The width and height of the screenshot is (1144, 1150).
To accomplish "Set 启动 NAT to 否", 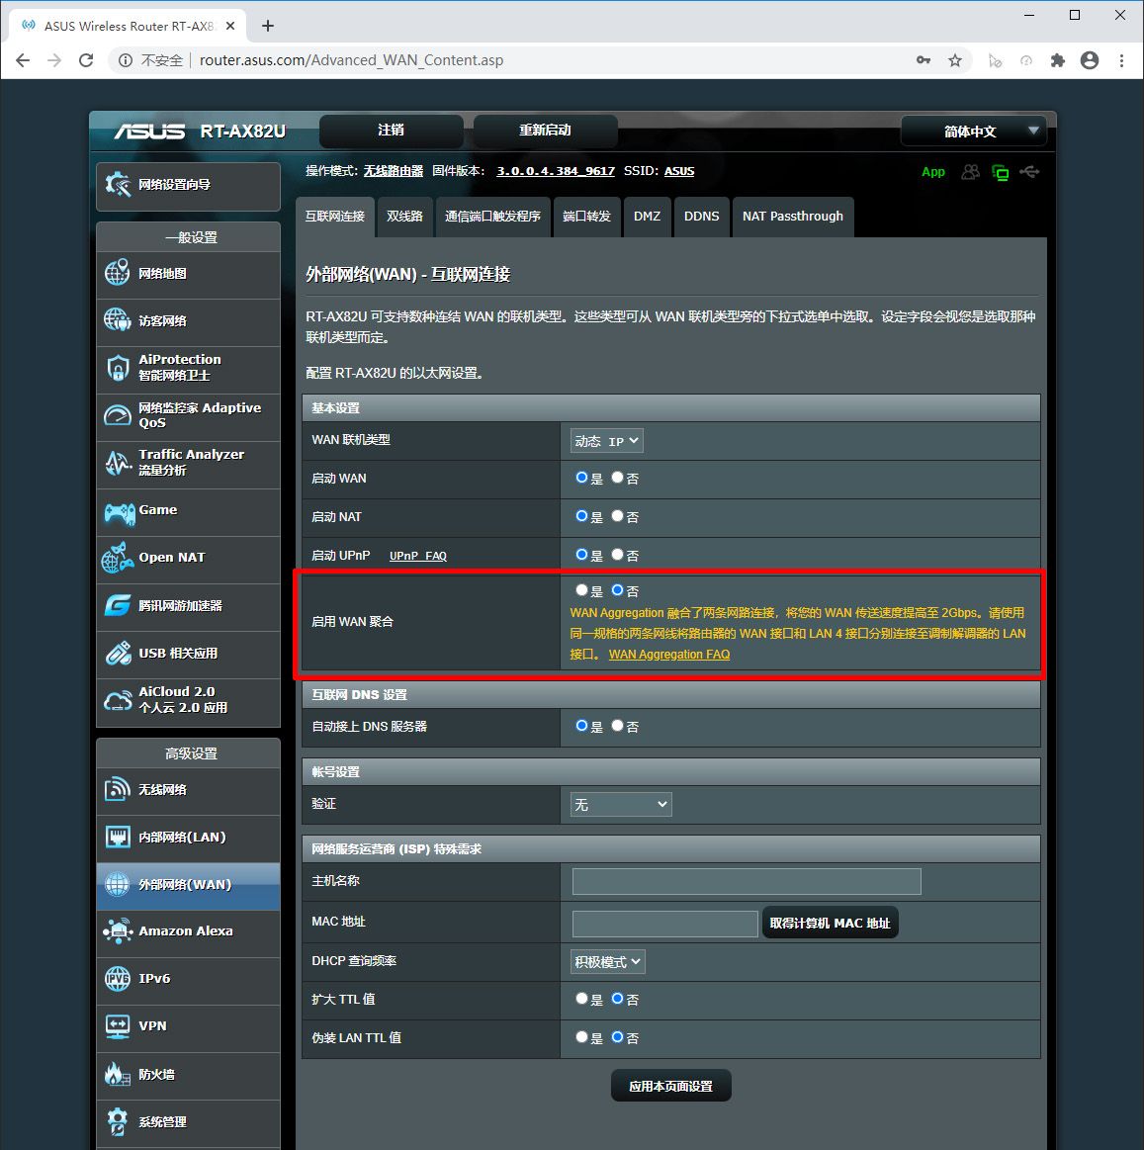I will (x=618, y=516).
